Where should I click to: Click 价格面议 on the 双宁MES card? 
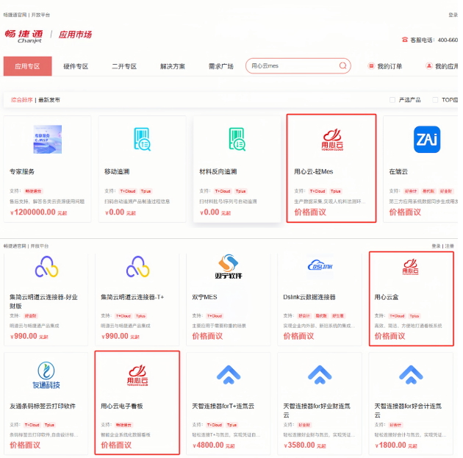[x=207, y=336]
